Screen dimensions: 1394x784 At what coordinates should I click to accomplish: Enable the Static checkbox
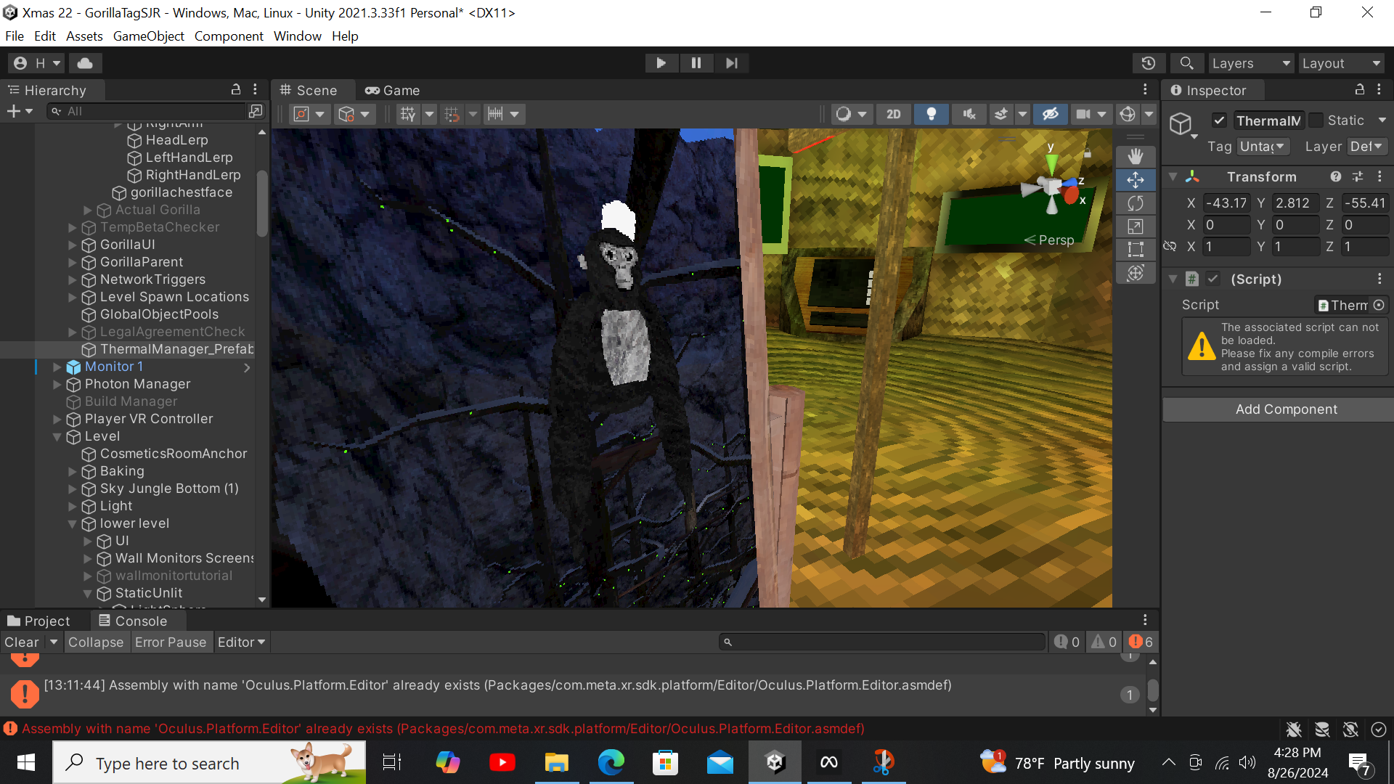click(1316, 121)
